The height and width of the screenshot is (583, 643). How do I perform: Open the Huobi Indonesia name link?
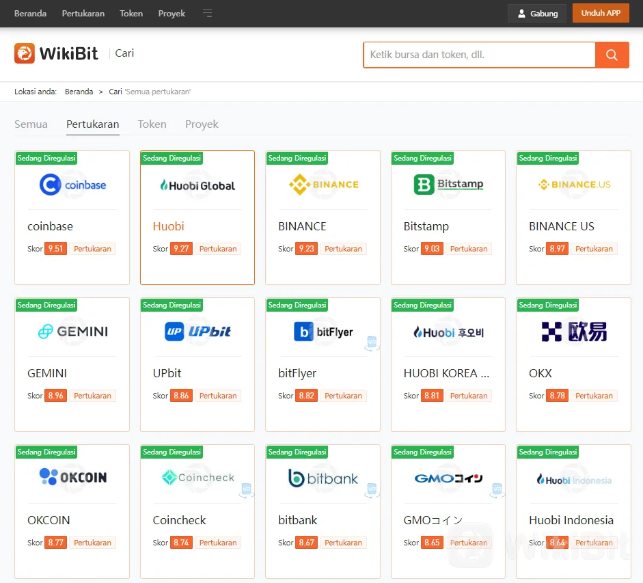pyautogui.click(x=571, y=520)
